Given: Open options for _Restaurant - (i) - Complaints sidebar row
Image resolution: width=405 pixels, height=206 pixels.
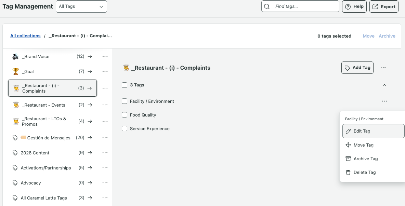Looking at the screenshot, I should [x=105, y=88].
